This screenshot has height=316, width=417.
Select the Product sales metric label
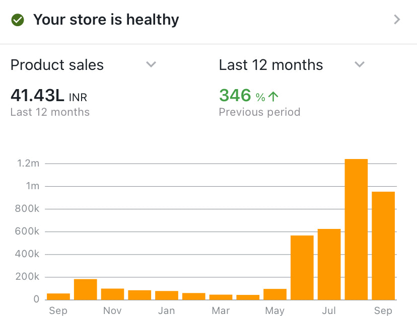[x=57, y=65]
